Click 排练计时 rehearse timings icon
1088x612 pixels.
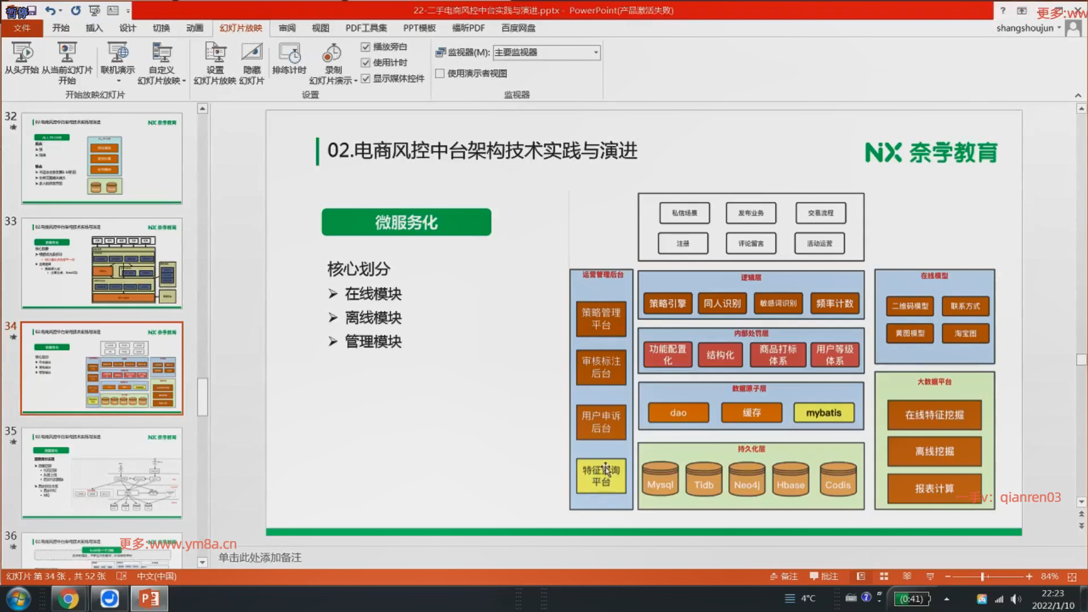(x=289, y=53)
